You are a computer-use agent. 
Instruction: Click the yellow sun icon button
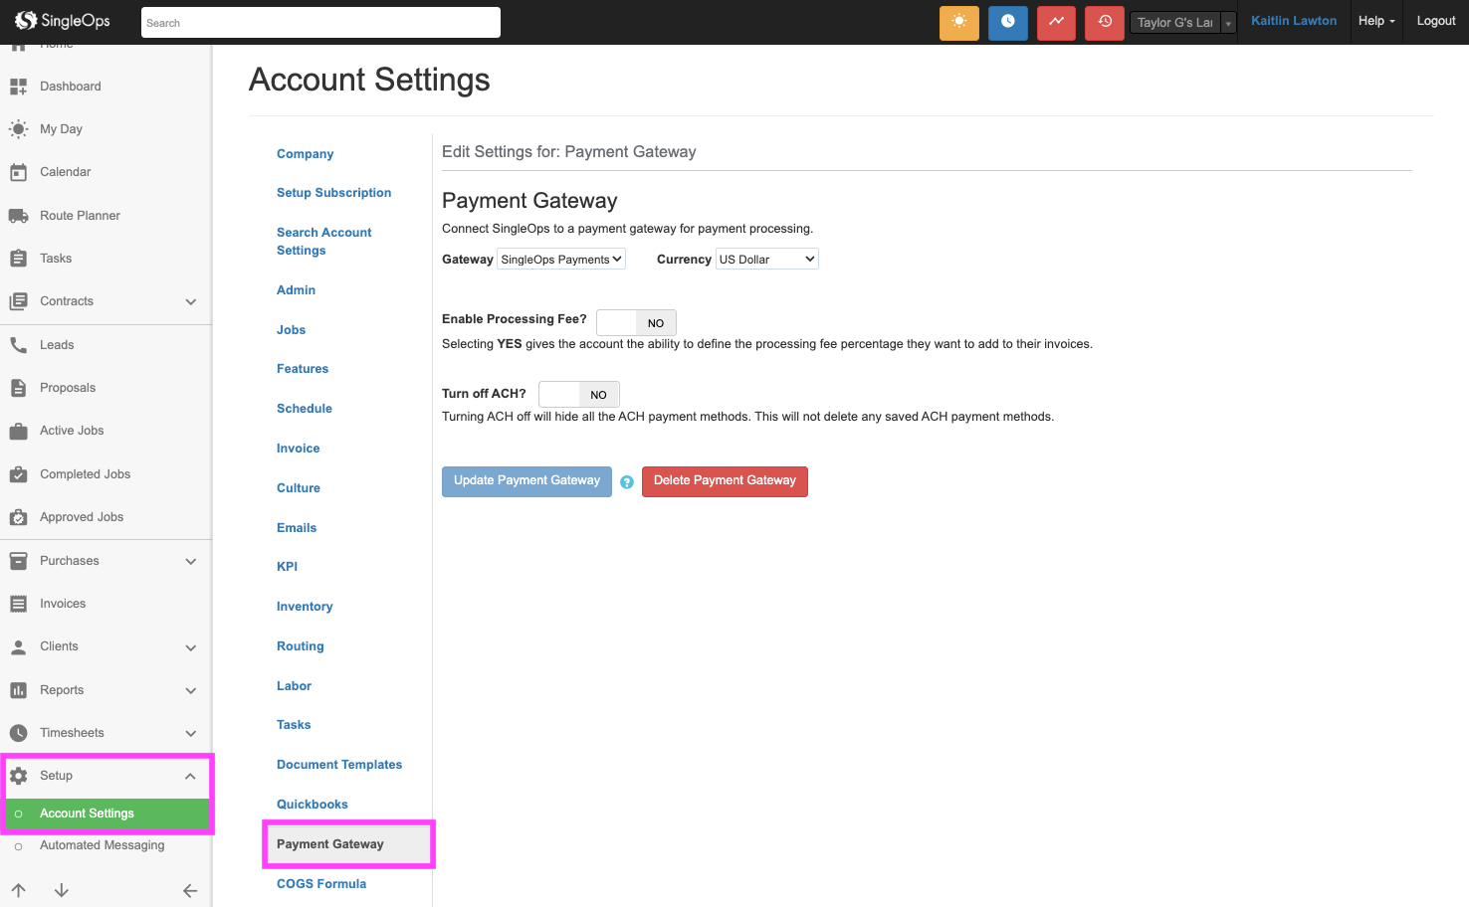click(x=958, y=22)
